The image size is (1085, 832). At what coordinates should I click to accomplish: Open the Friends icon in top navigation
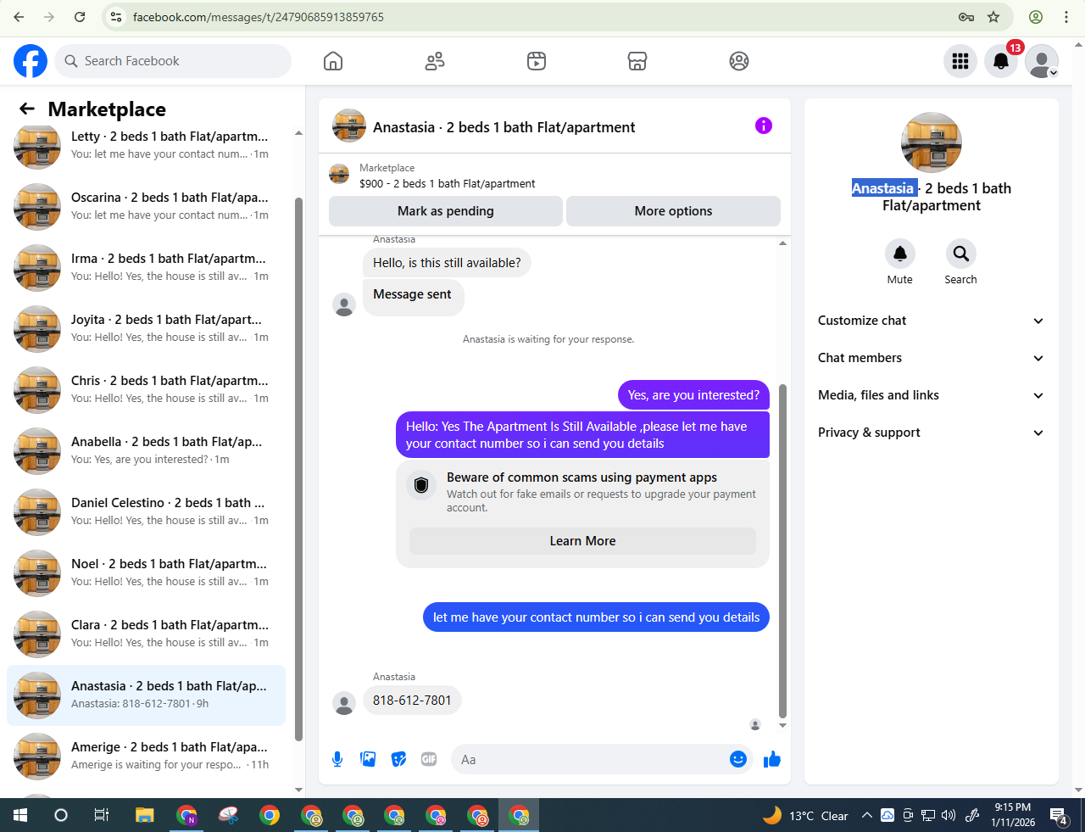(x=435, y=61)
